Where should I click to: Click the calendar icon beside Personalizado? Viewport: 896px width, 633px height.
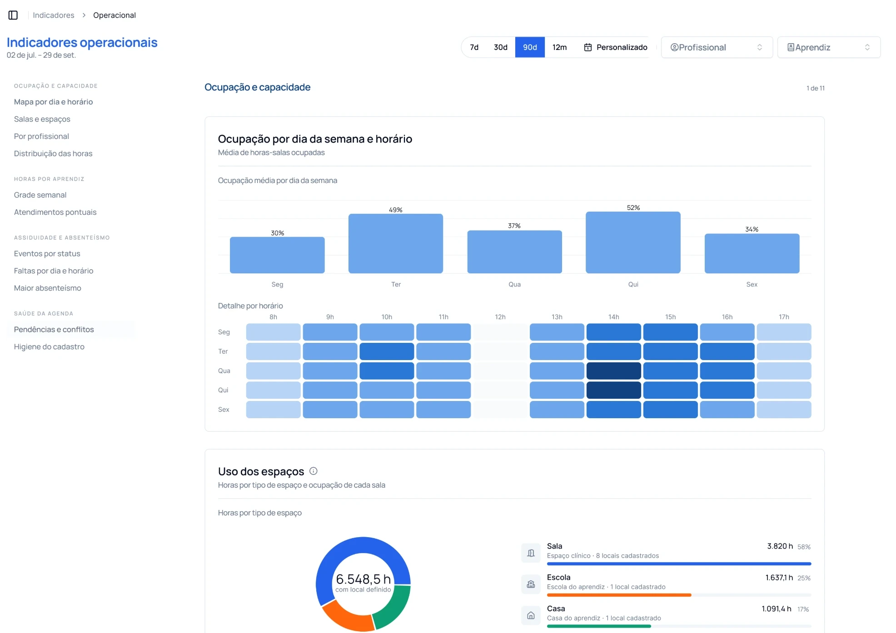click(587, 47)
